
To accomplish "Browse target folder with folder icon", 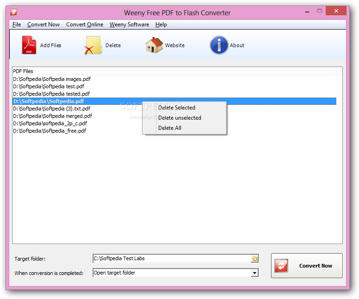I will [x=254, y=258].
